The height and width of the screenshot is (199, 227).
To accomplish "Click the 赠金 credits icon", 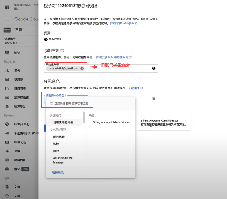I will tap(7, 169).
